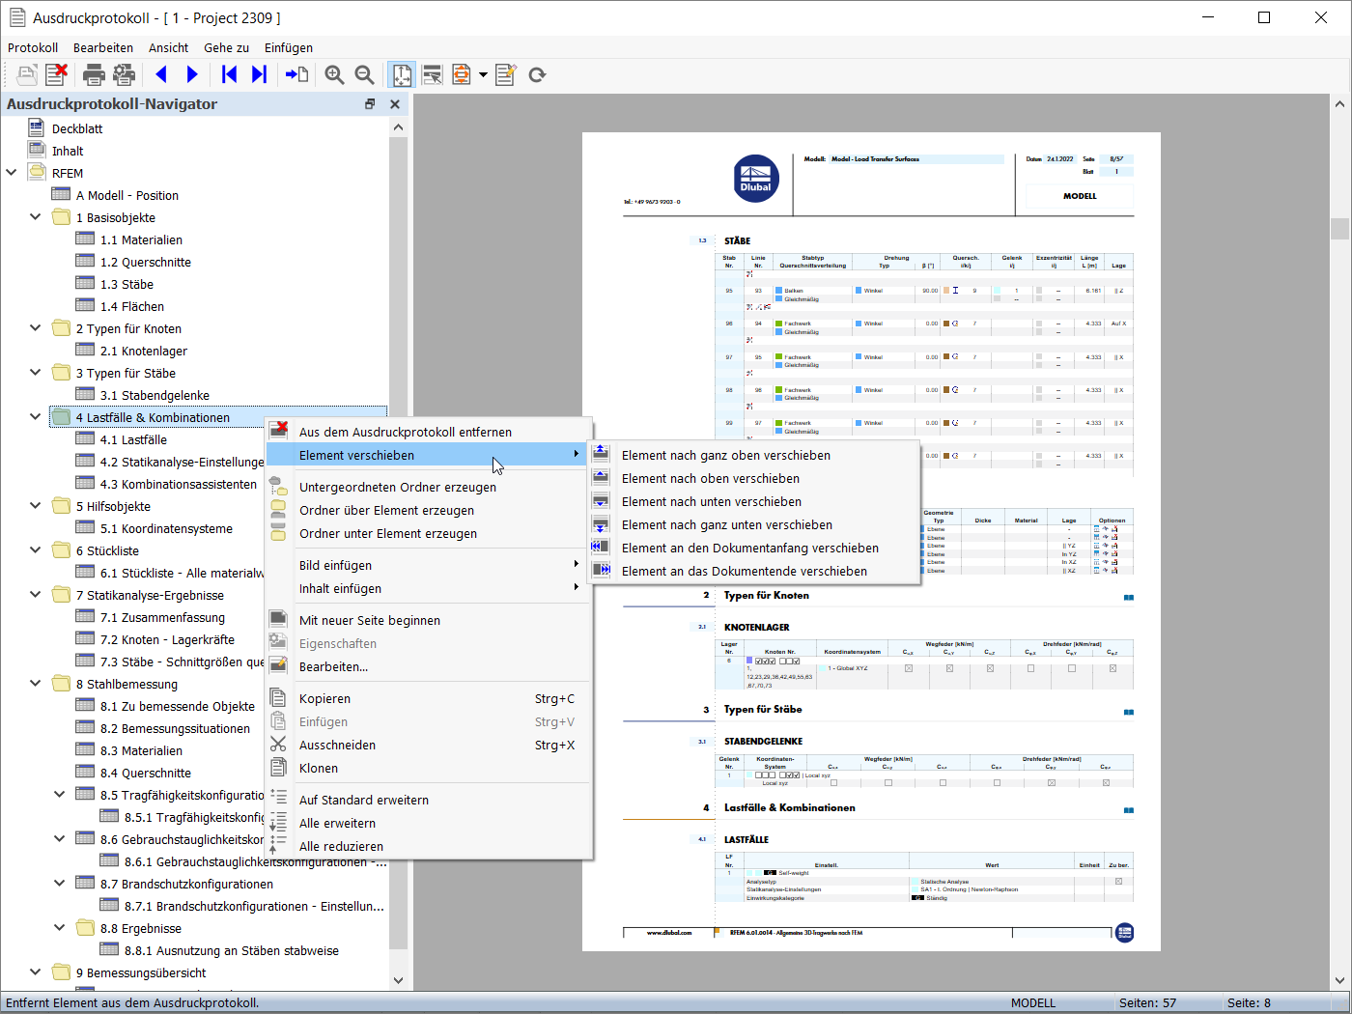Close the Ausdruckprotokoll-Navigator panel
This screenshot has height=1014, width=1352.
point(394,104)
